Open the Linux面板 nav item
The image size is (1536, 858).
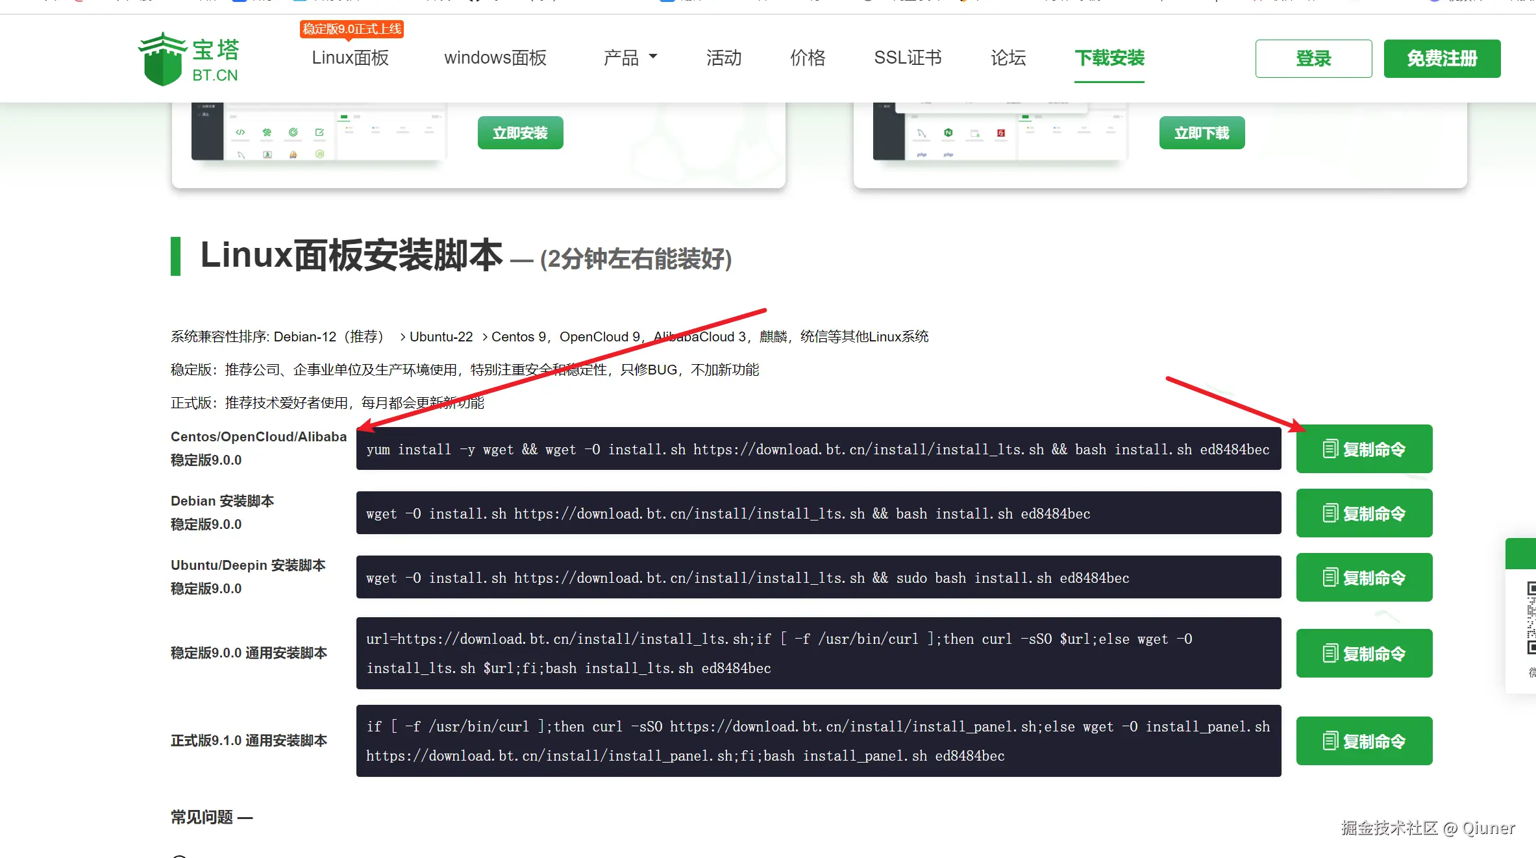click(x=350, y=58)
